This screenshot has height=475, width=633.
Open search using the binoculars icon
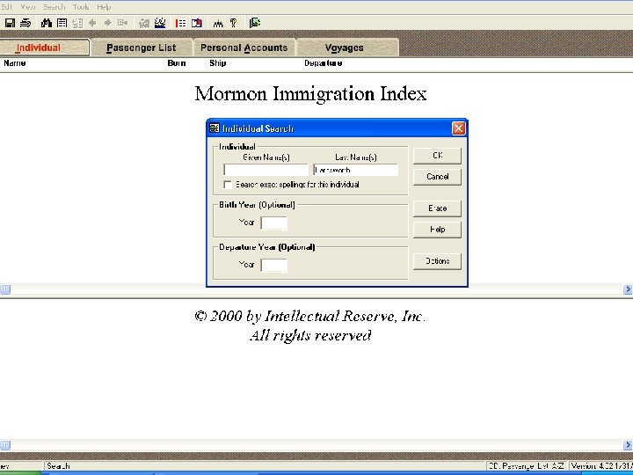pyautogui.click(x=47, y=23)
